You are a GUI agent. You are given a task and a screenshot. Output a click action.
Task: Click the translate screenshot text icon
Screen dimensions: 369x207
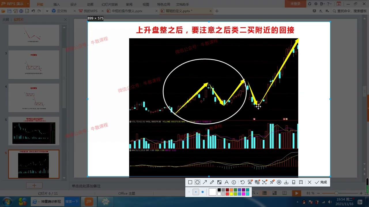[257, 182]
